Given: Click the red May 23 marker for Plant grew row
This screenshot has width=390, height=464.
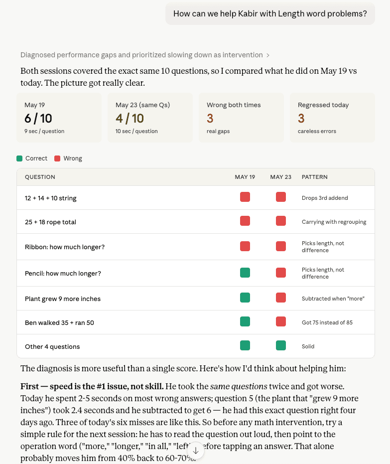Looking at the screenshot, I should coord(281,298).
